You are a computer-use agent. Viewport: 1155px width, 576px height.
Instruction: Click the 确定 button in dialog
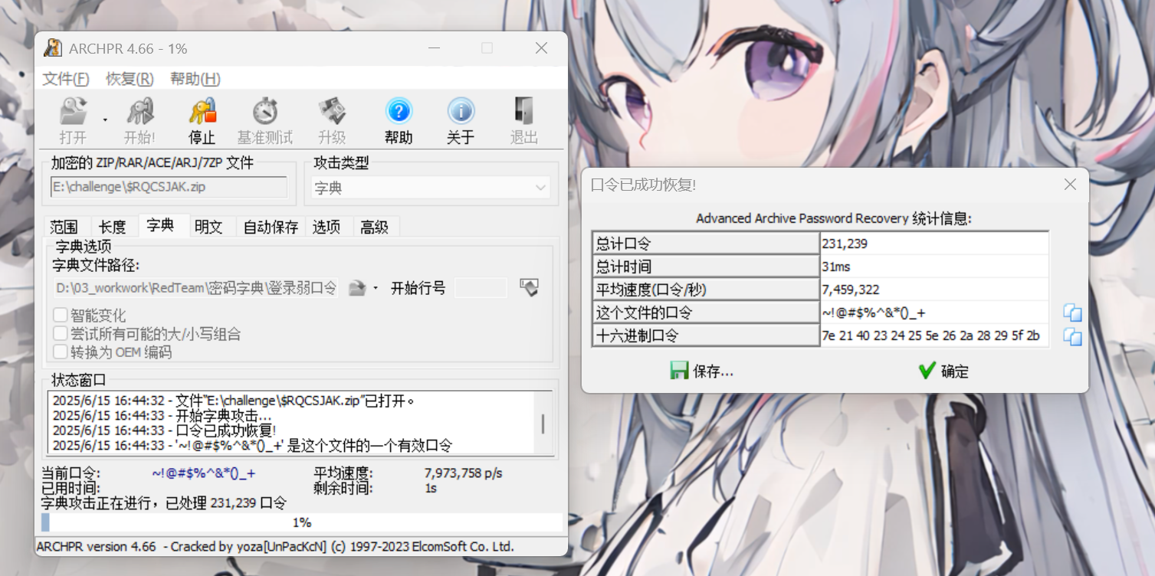click(x=943, y=371)
